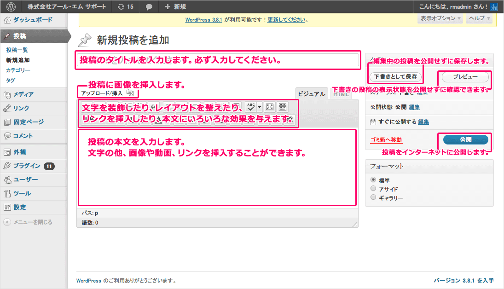Click the comments bubble icon in admin bar
The height and width of the screenshot is (289, 504).
(149, 7)
